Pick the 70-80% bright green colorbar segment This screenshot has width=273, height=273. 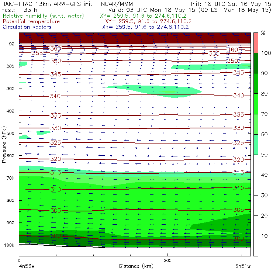(256, 104)
